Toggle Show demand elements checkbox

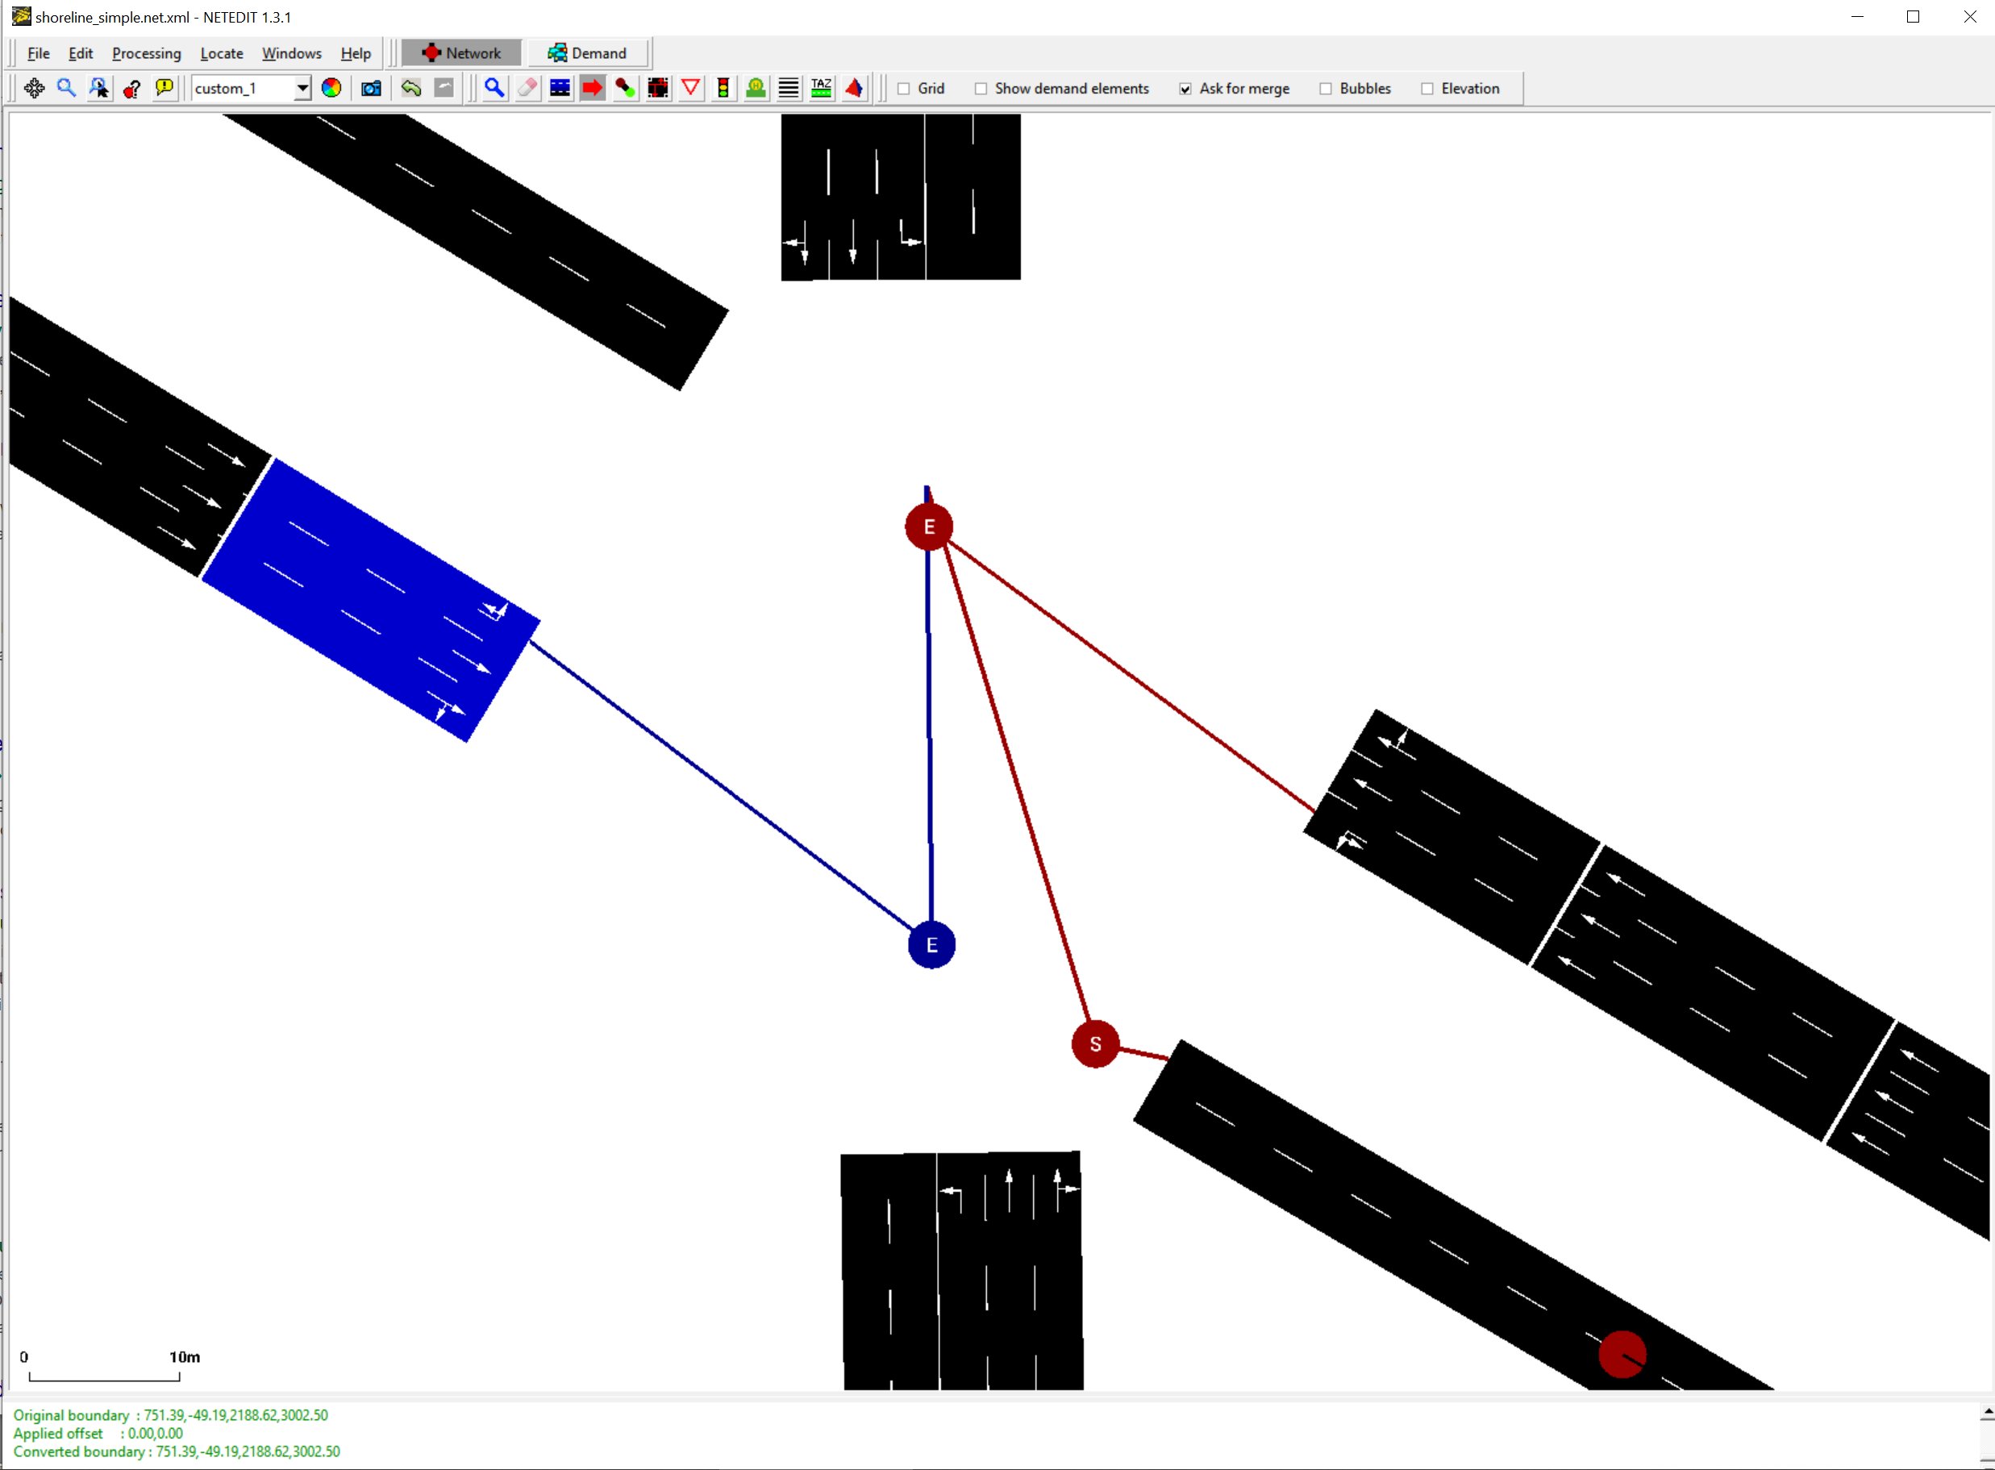[x=981, y=89]
